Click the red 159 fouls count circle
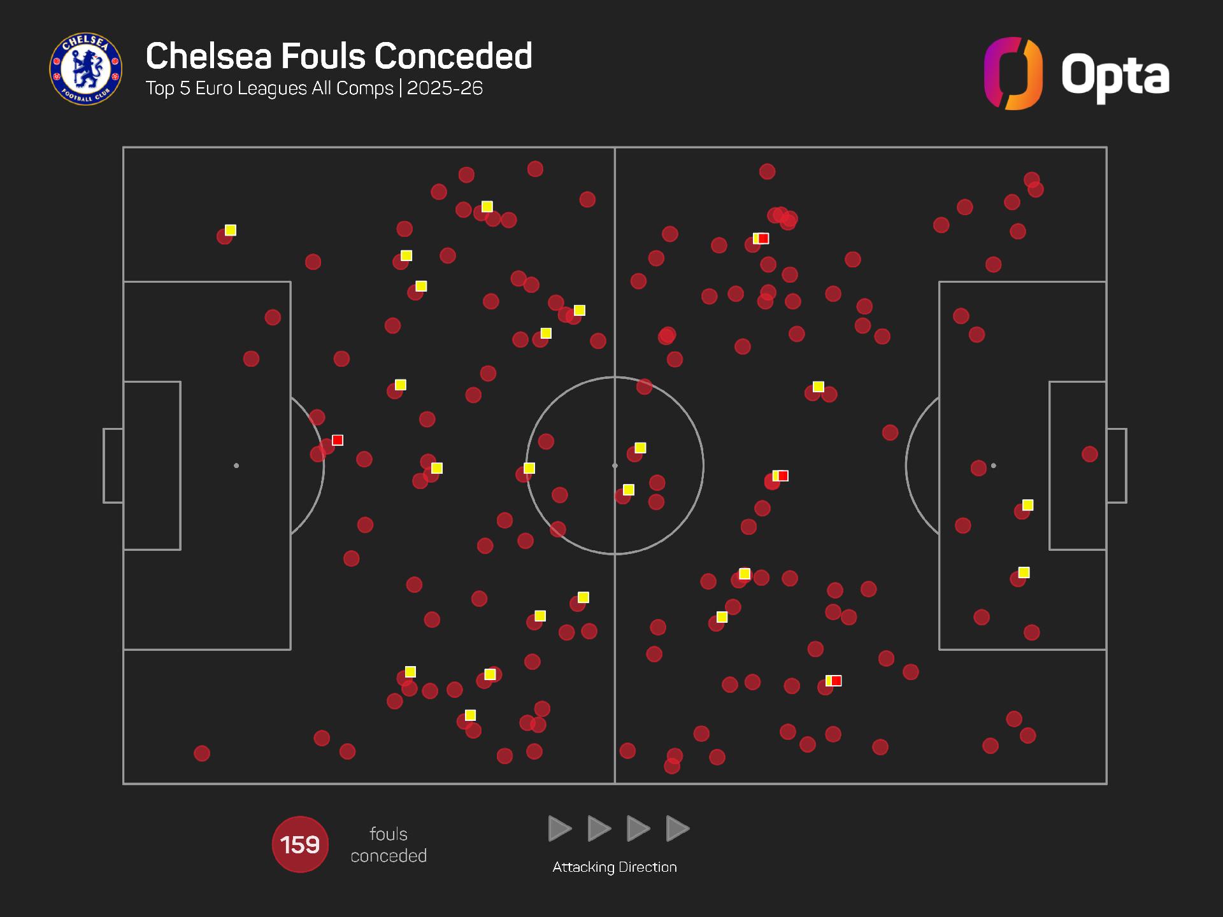This screenshot has height=917, width=1223. click(300, 844)
